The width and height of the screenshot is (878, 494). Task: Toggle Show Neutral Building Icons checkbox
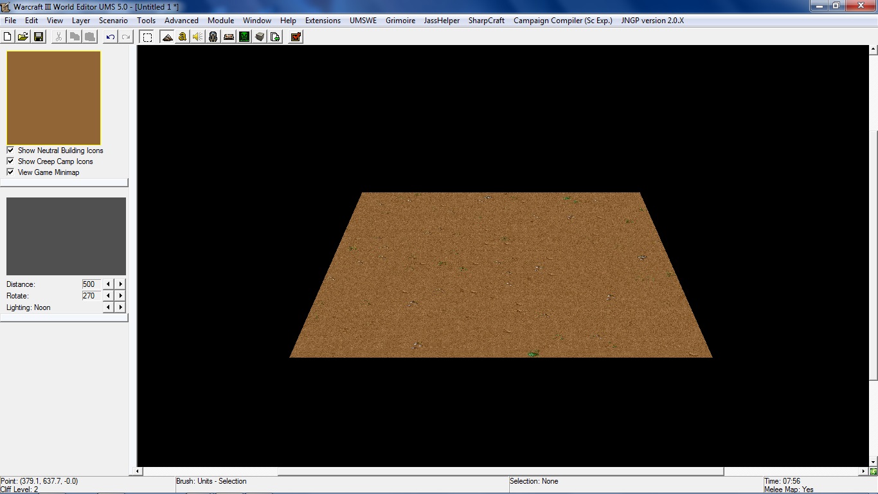tap(10, 151)
